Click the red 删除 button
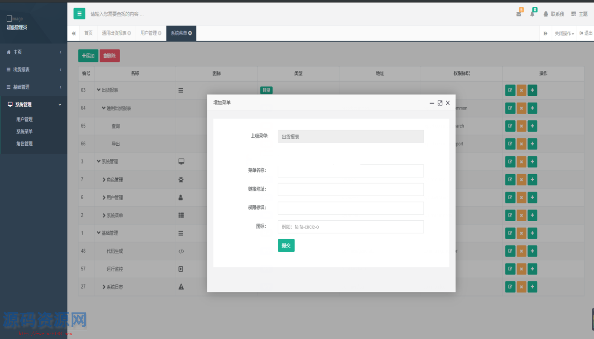Viewport: 594px width, 339px height. click(109, 56)
